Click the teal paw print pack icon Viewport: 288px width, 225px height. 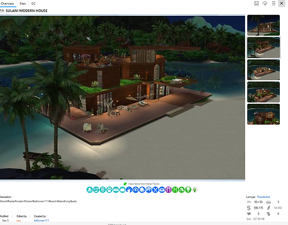pyautogui.click(x=110, y=190)
